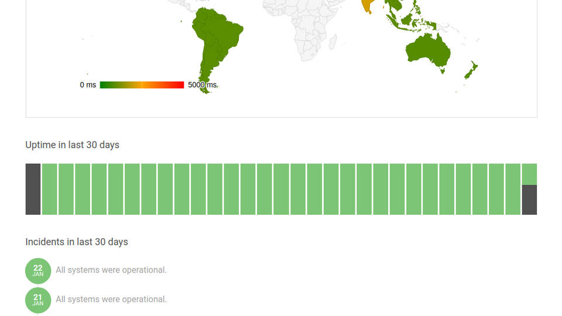Select the first green uptime bar
This screenshot has height=316, width=562.
click(49, 189)
